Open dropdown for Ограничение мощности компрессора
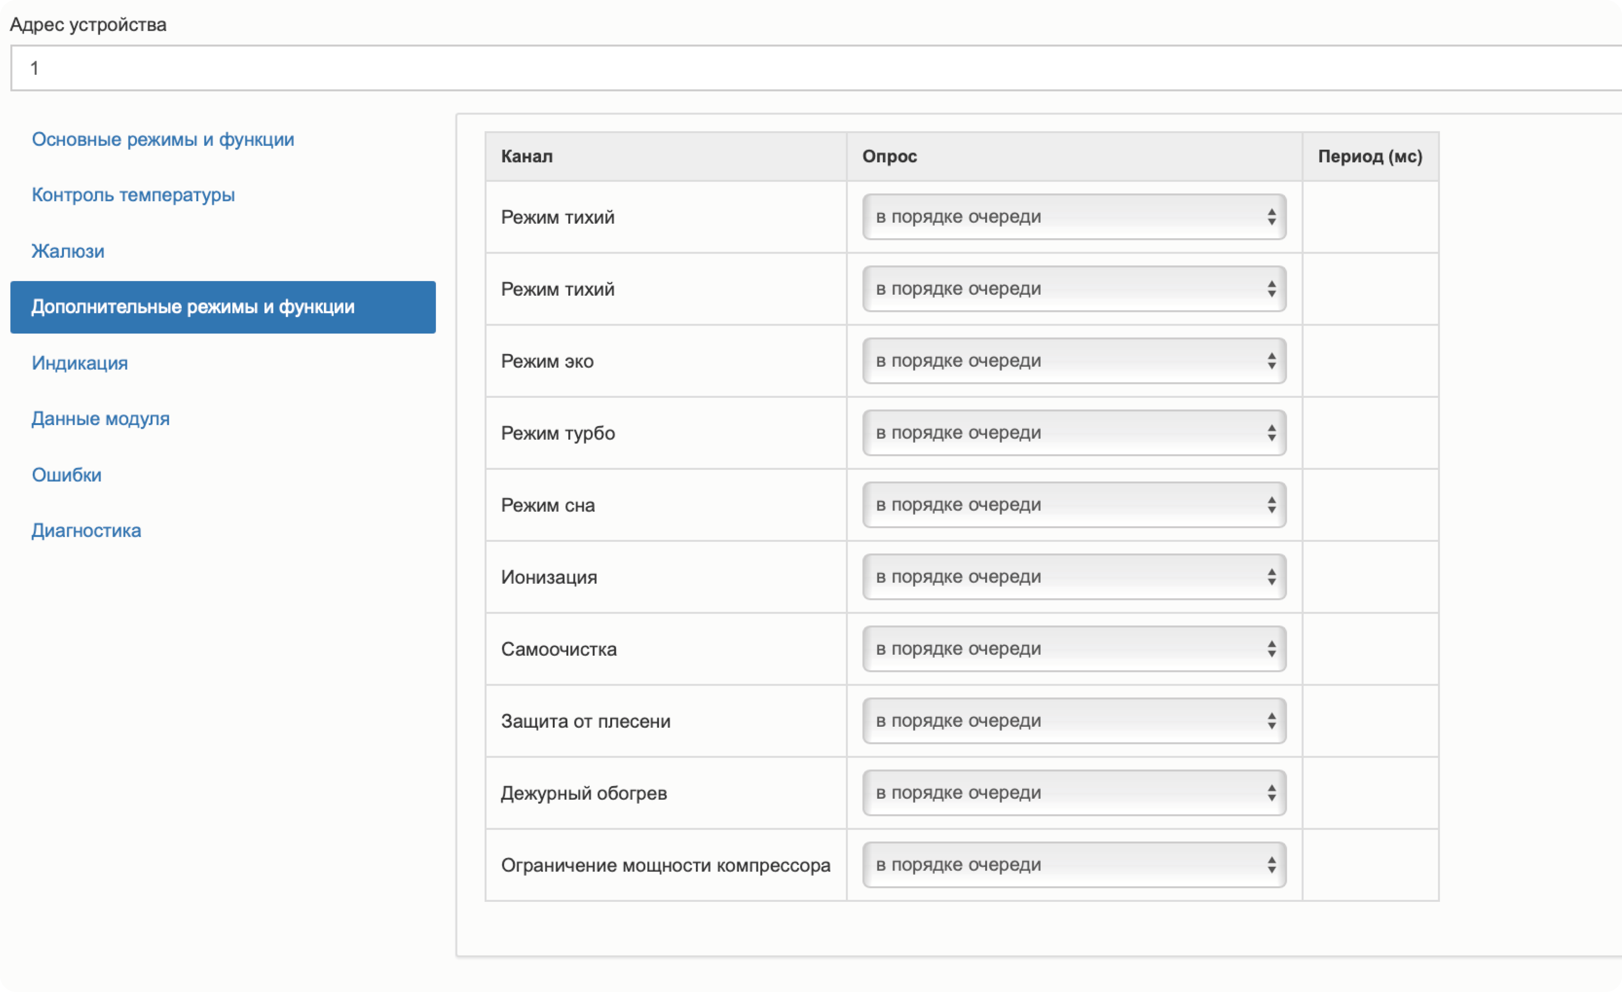 (1074, 864)
